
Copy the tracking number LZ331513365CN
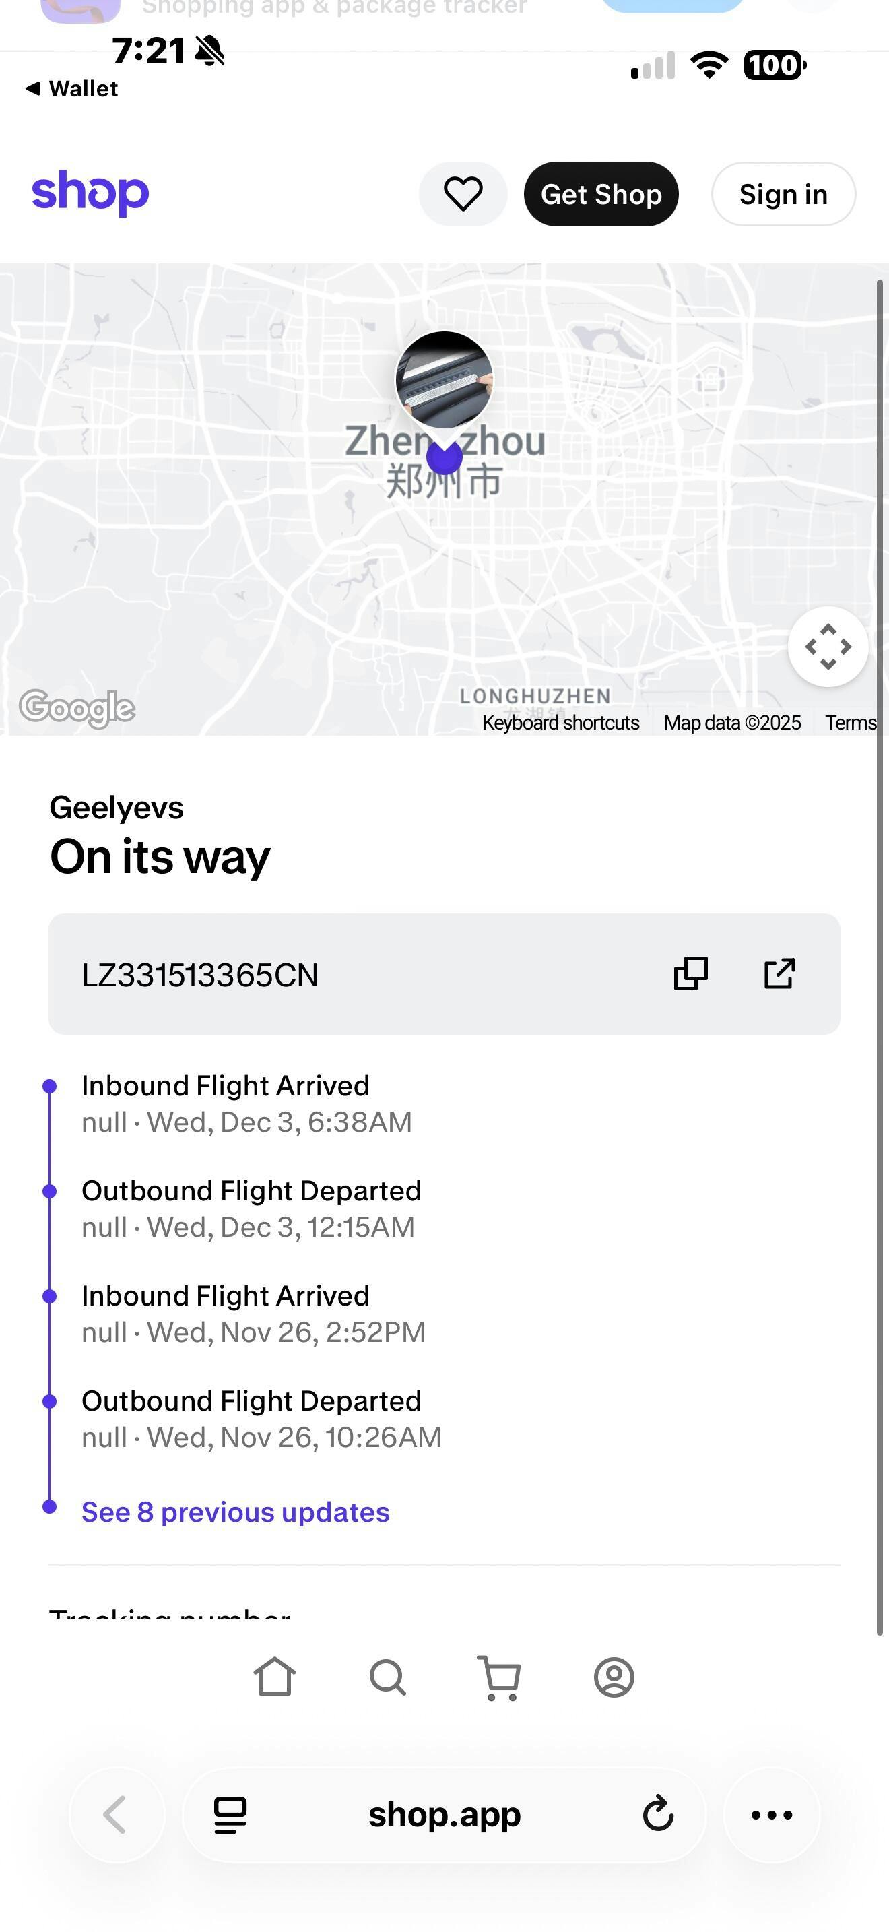click(690, 973)
